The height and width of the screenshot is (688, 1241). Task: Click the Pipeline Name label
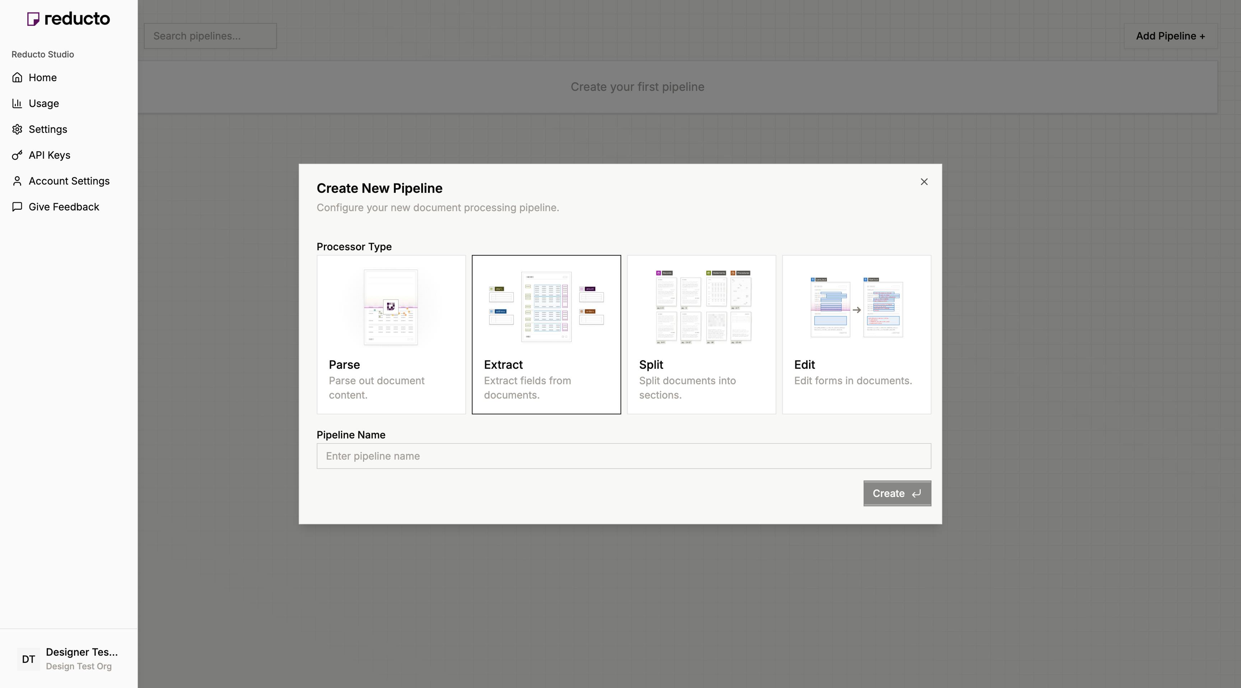[351, 434]
